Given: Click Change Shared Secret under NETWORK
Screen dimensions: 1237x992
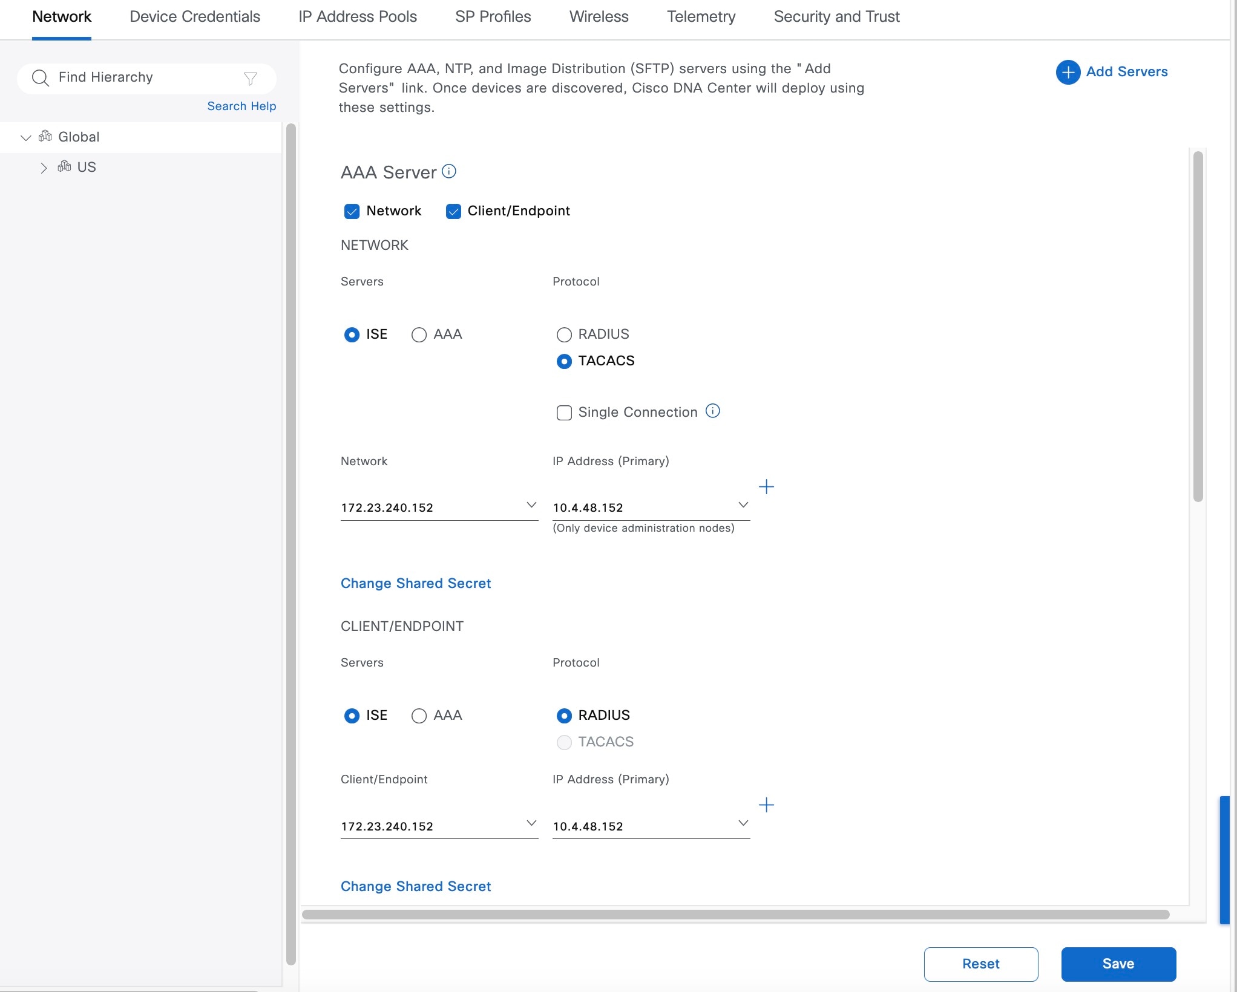Looking at the screenshot, I should click(x=415, y=583).
